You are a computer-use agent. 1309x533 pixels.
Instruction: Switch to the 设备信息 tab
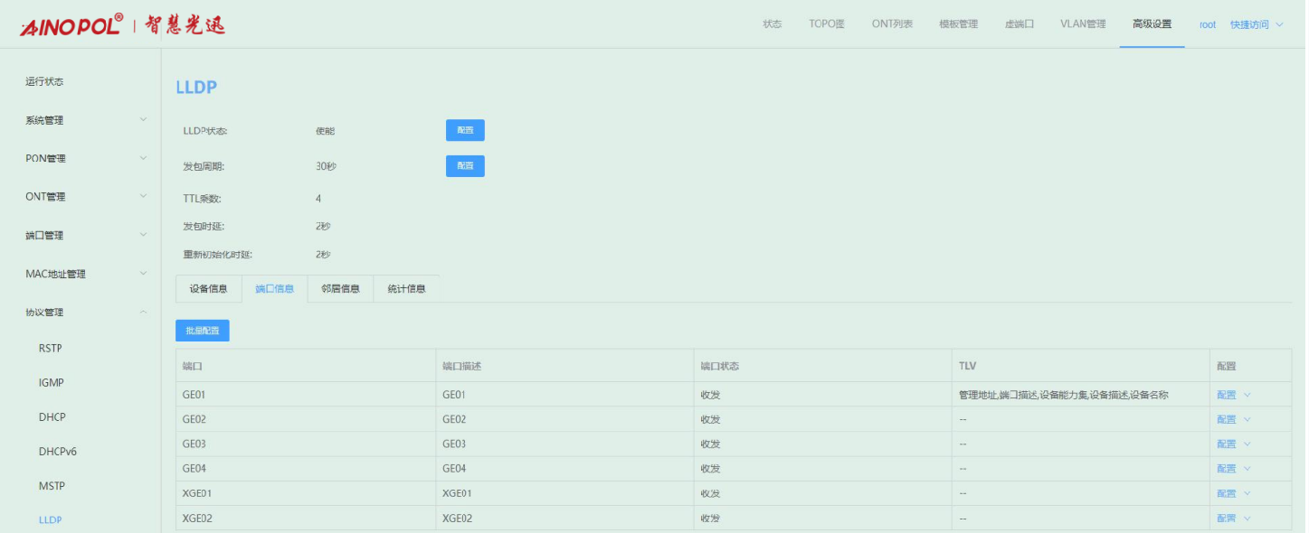click(208, 289)
